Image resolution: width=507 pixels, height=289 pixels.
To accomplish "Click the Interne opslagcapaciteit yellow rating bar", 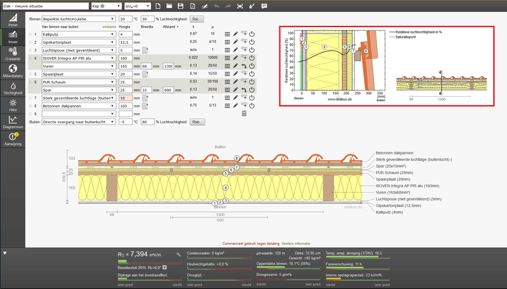I will point(357,279).
